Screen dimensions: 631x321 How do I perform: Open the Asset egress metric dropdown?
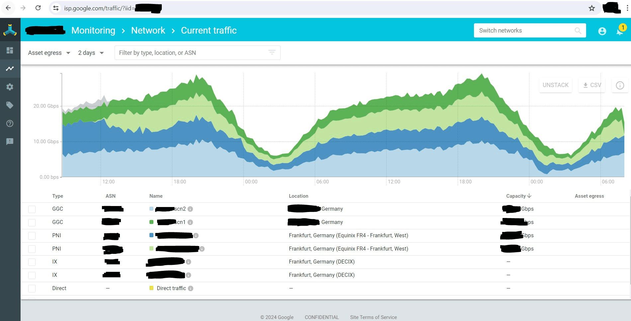tap(49, 53)
